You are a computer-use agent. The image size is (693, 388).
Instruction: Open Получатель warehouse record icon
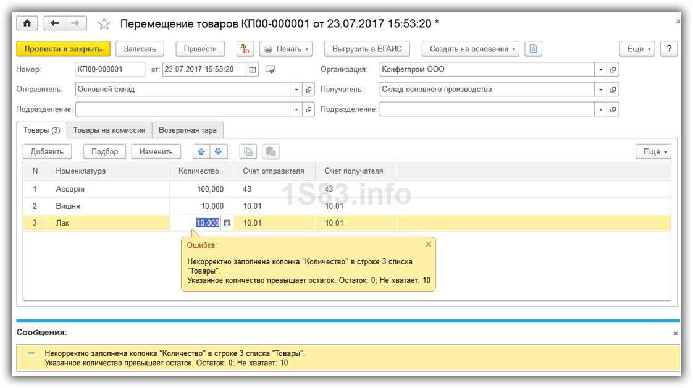[x=613, y=89]
